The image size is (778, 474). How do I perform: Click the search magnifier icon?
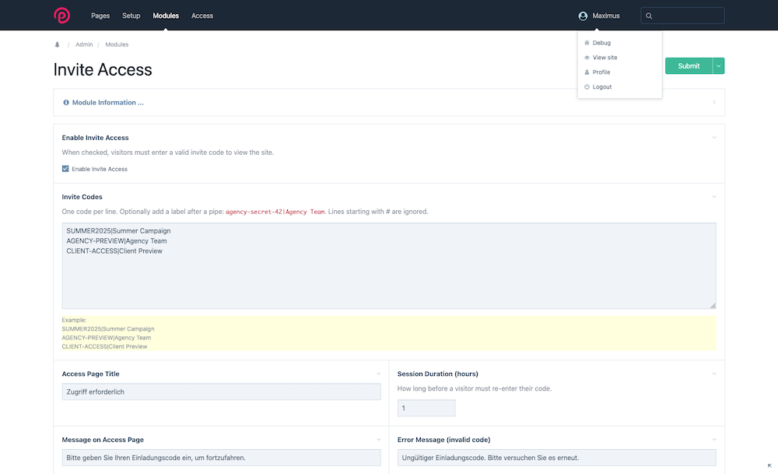tap(650, 16)
